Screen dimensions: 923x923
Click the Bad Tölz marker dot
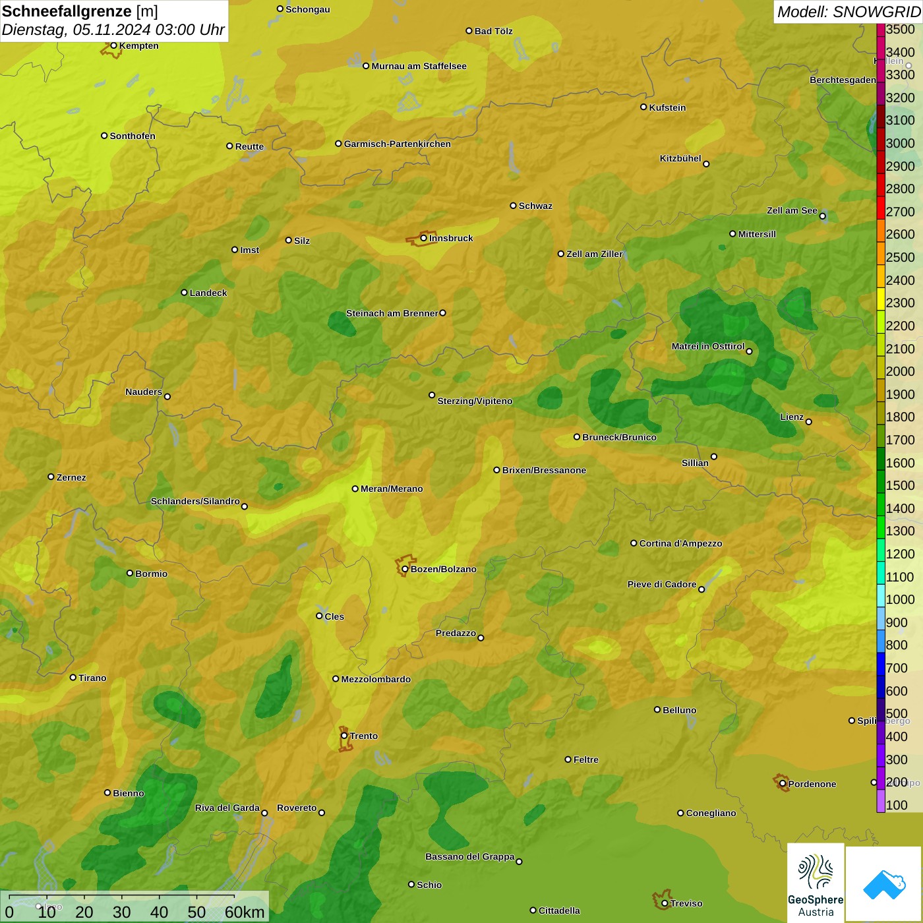[x=469, y=30]
